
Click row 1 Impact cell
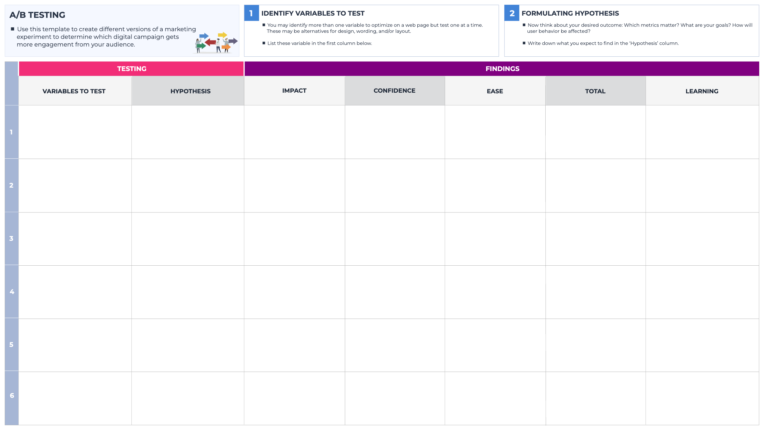tap(294, 132)
